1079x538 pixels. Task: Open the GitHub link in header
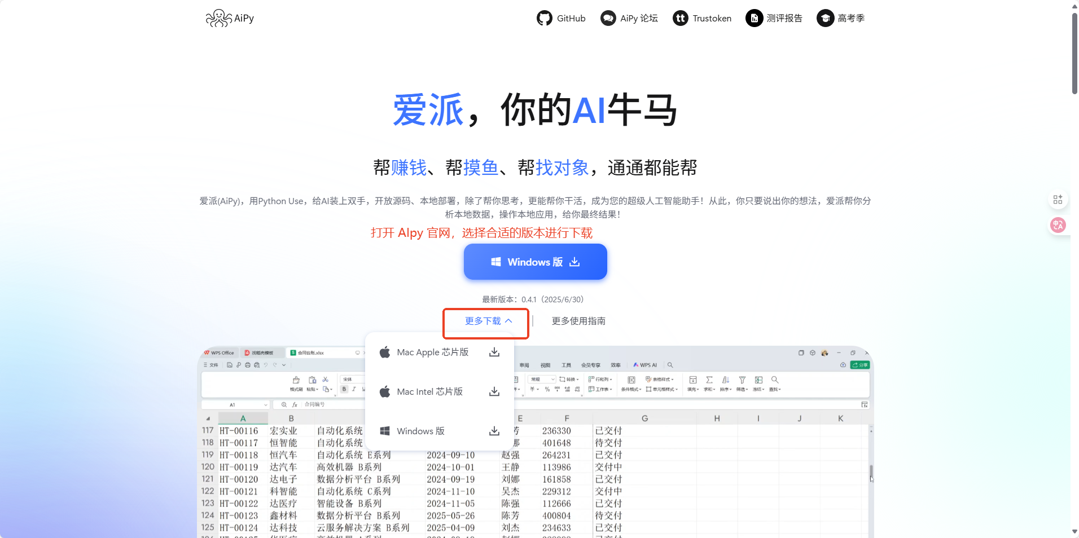coord(561,18)
